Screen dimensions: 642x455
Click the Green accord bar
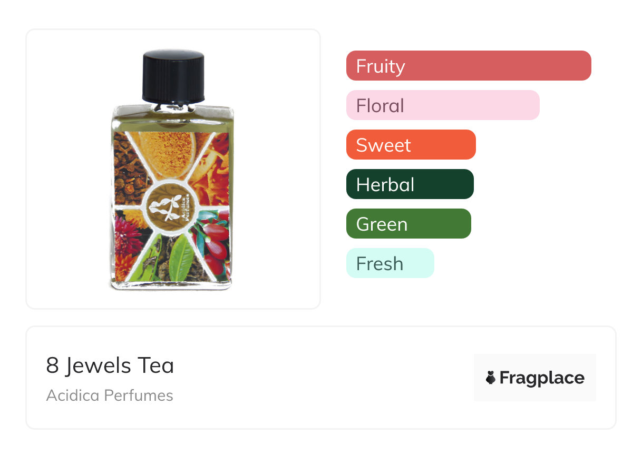pyautogui.click(x=408, y=224)
